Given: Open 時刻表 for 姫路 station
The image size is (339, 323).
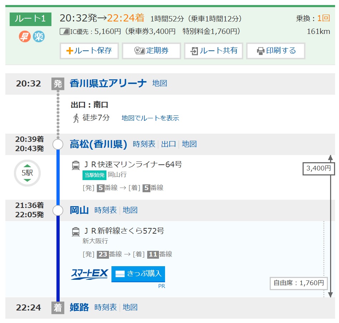Looking at the screenshot, I should (105, 307).
